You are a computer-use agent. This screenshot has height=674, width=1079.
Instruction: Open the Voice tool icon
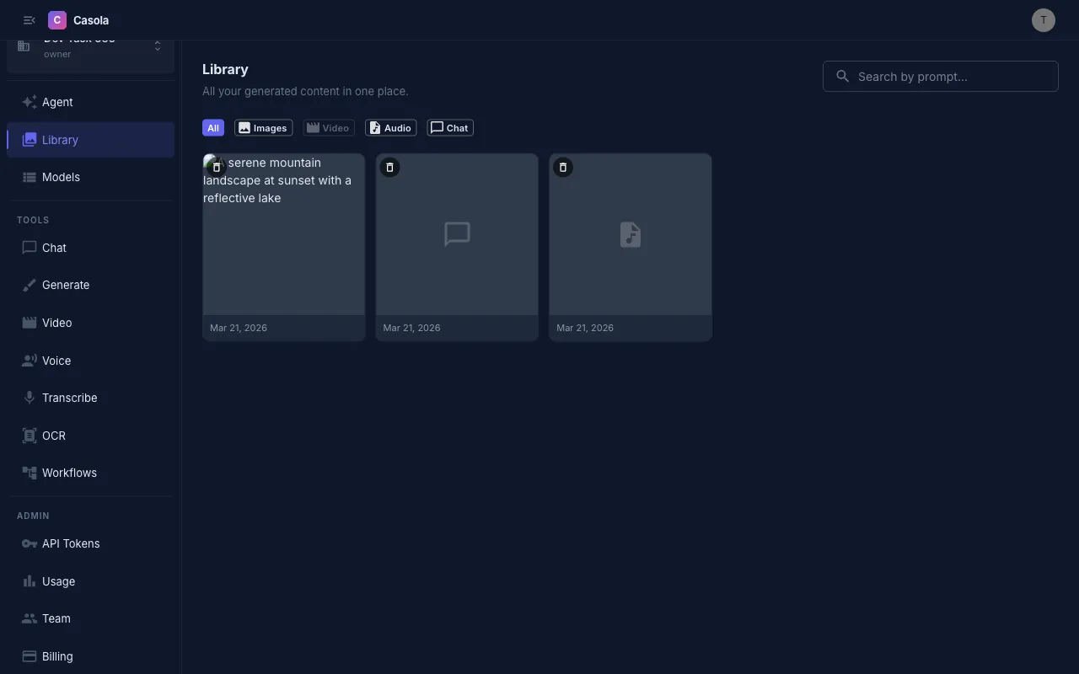point(29,360)
